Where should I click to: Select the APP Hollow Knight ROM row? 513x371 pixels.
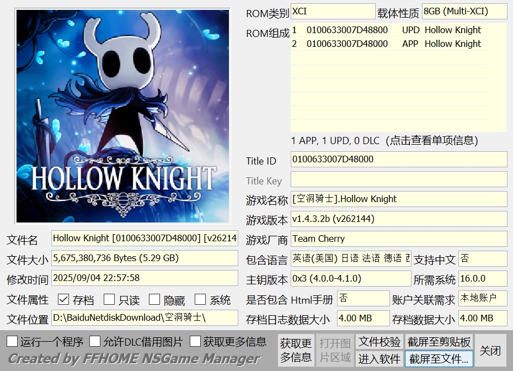coord(389,44)
